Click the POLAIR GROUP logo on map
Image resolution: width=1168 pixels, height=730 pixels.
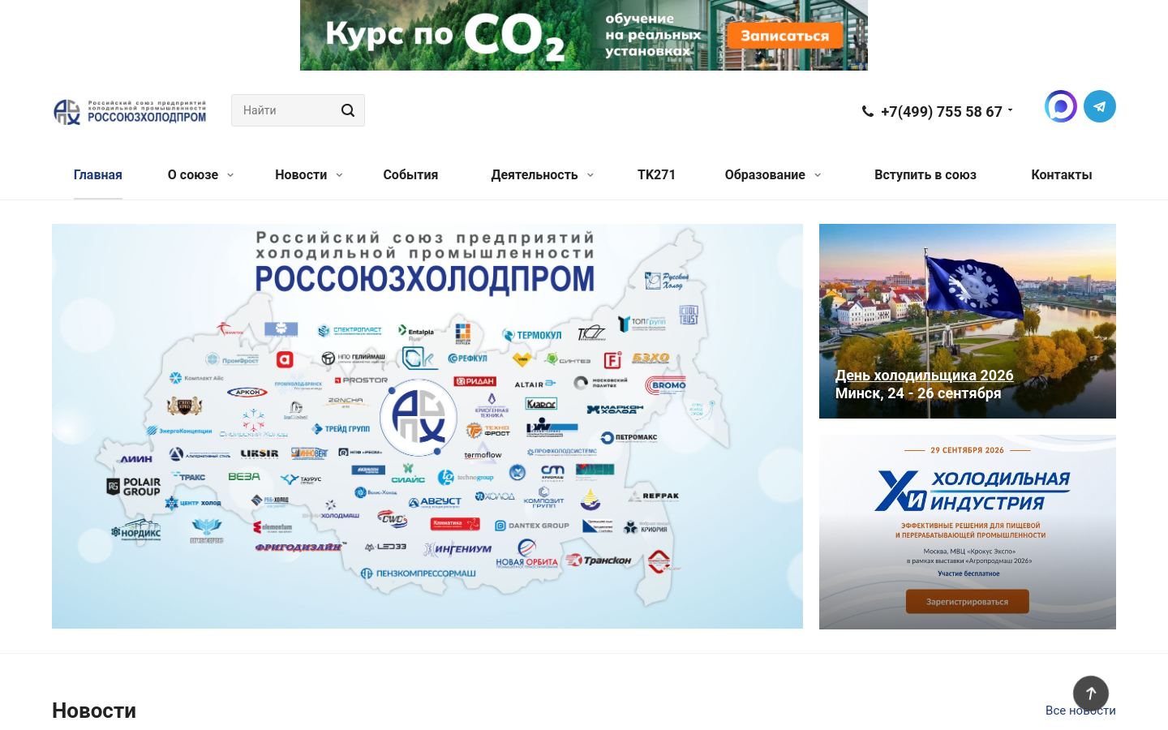coord(134,487)
